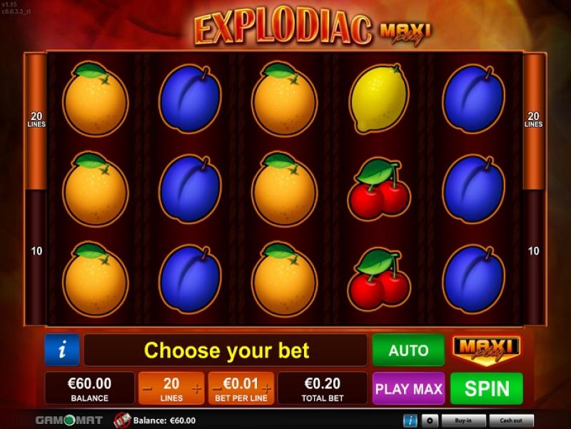Click the crossed-out cash icon beside Balance
Viewport: 571px width, 429px height.
[x=122, y=420]
